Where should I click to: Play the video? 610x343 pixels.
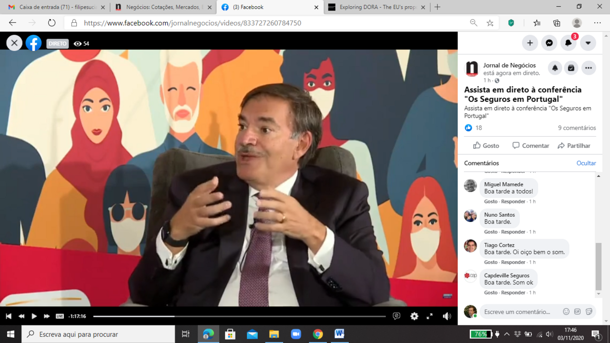pos(34,316)
